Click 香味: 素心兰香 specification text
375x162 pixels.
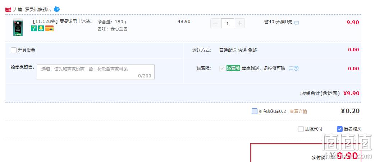click(113, 29)
